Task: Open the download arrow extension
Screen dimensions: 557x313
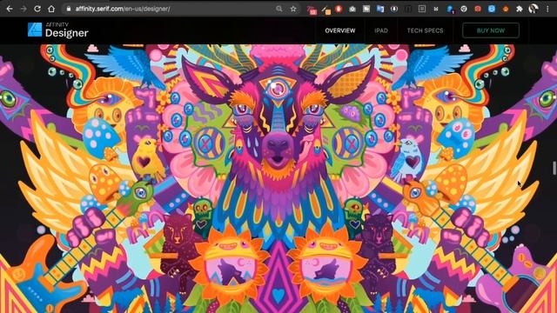Action: click(x=394, y=9)
